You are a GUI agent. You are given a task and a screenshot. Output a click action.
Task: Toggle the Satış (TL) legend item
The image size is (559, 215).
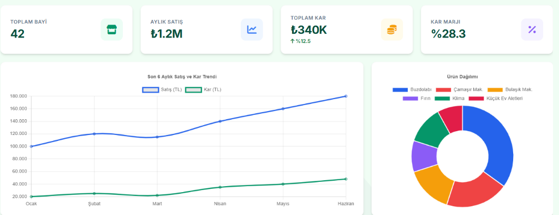tap(162, 90)
